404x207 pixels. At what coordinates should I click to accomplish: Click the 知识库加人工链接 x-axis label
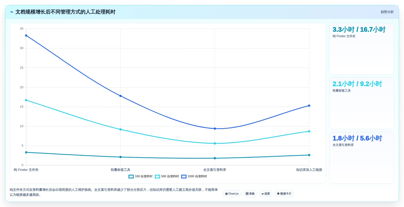309,170
